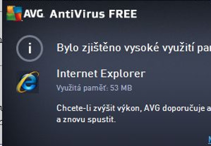Click the AVG four-color logo icon

14,13
